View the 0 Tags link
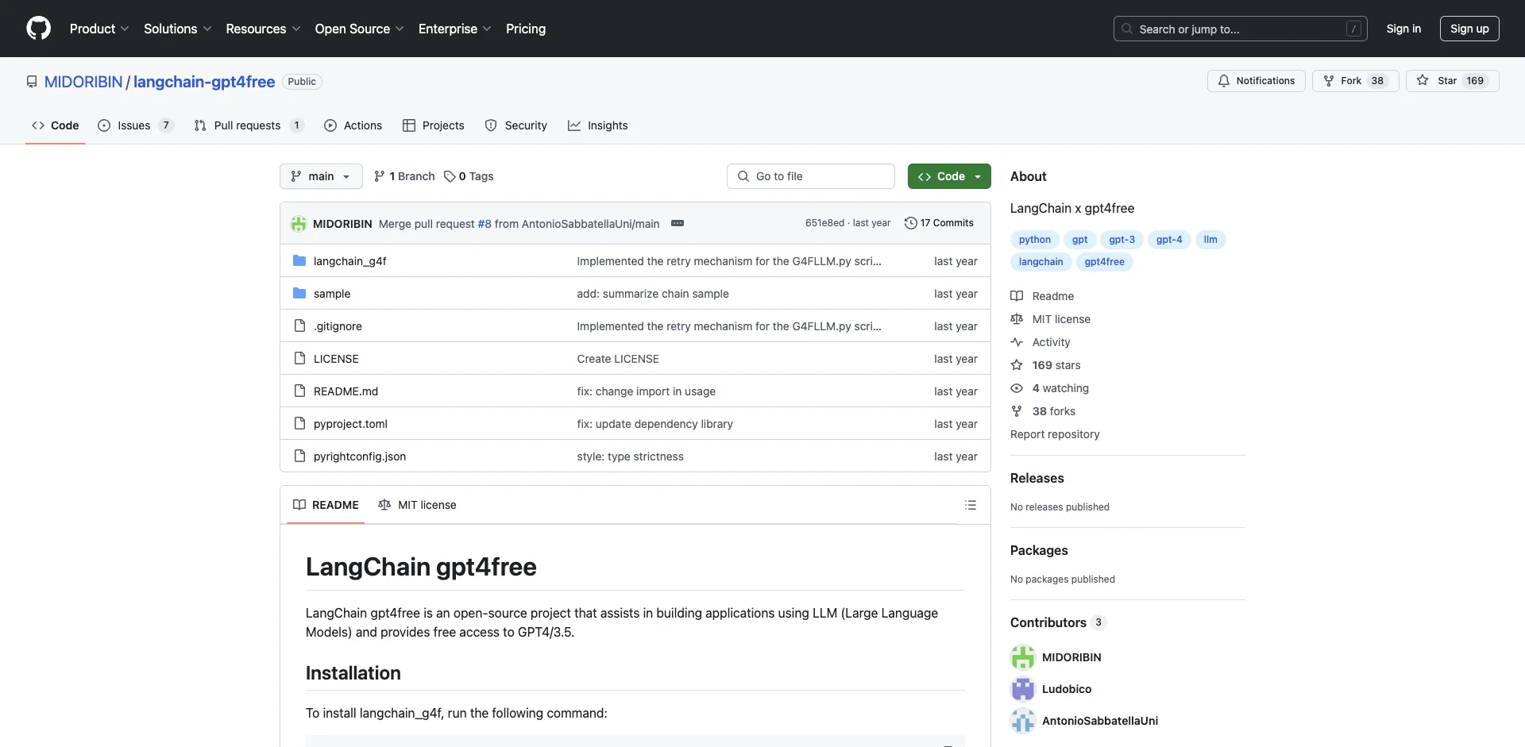The height and width of the screenshot is (747, 1525). [x=469, y=176]
